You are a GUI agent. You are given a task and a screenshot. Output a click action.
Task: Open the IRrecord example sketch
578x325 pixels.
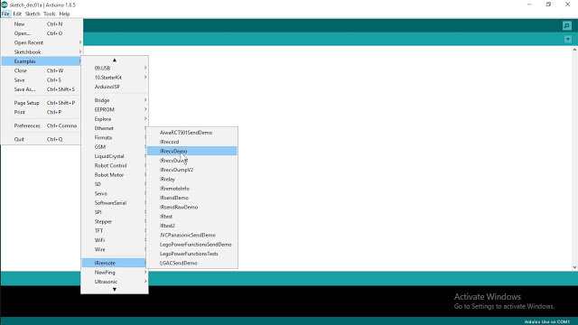click(x=192, y=142)
